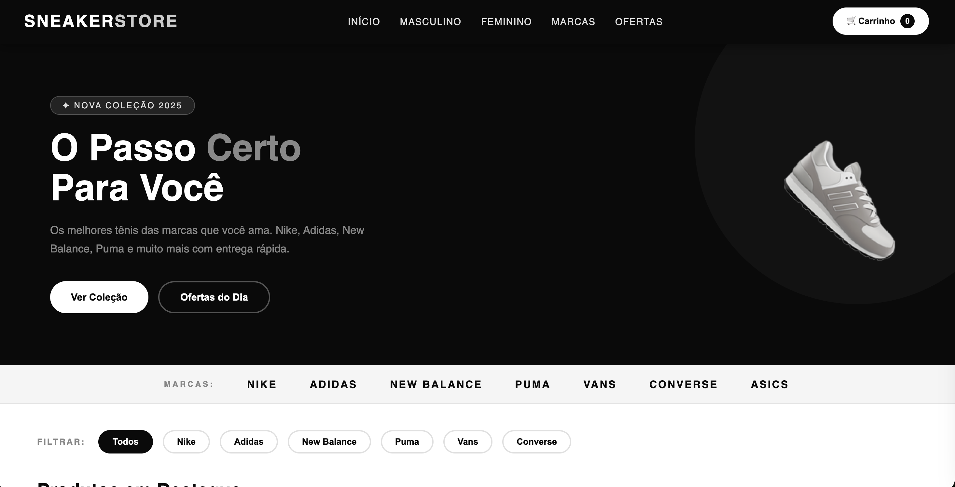Select the Todos filter pill

point(125,442)
